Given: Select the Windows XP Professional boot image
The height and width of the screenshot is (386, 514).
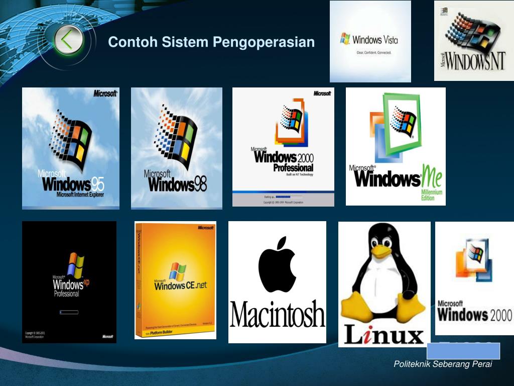Looking at the screenshot, I should pos(69,282).
